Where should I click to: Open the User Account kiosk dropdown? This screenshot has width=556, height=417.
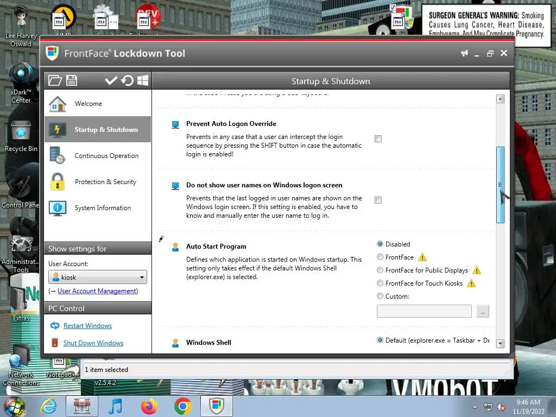pyautogui.click(x=98, y=277)
